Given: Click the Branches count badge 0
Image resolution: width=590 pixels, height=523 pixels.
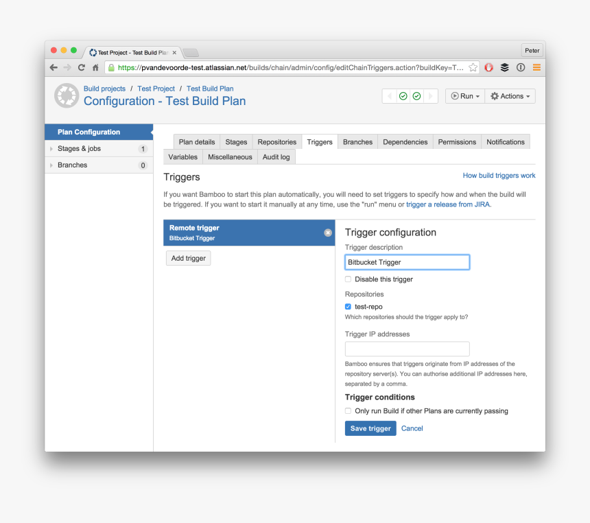Looking at the screenshot, I should coord(143,165).
